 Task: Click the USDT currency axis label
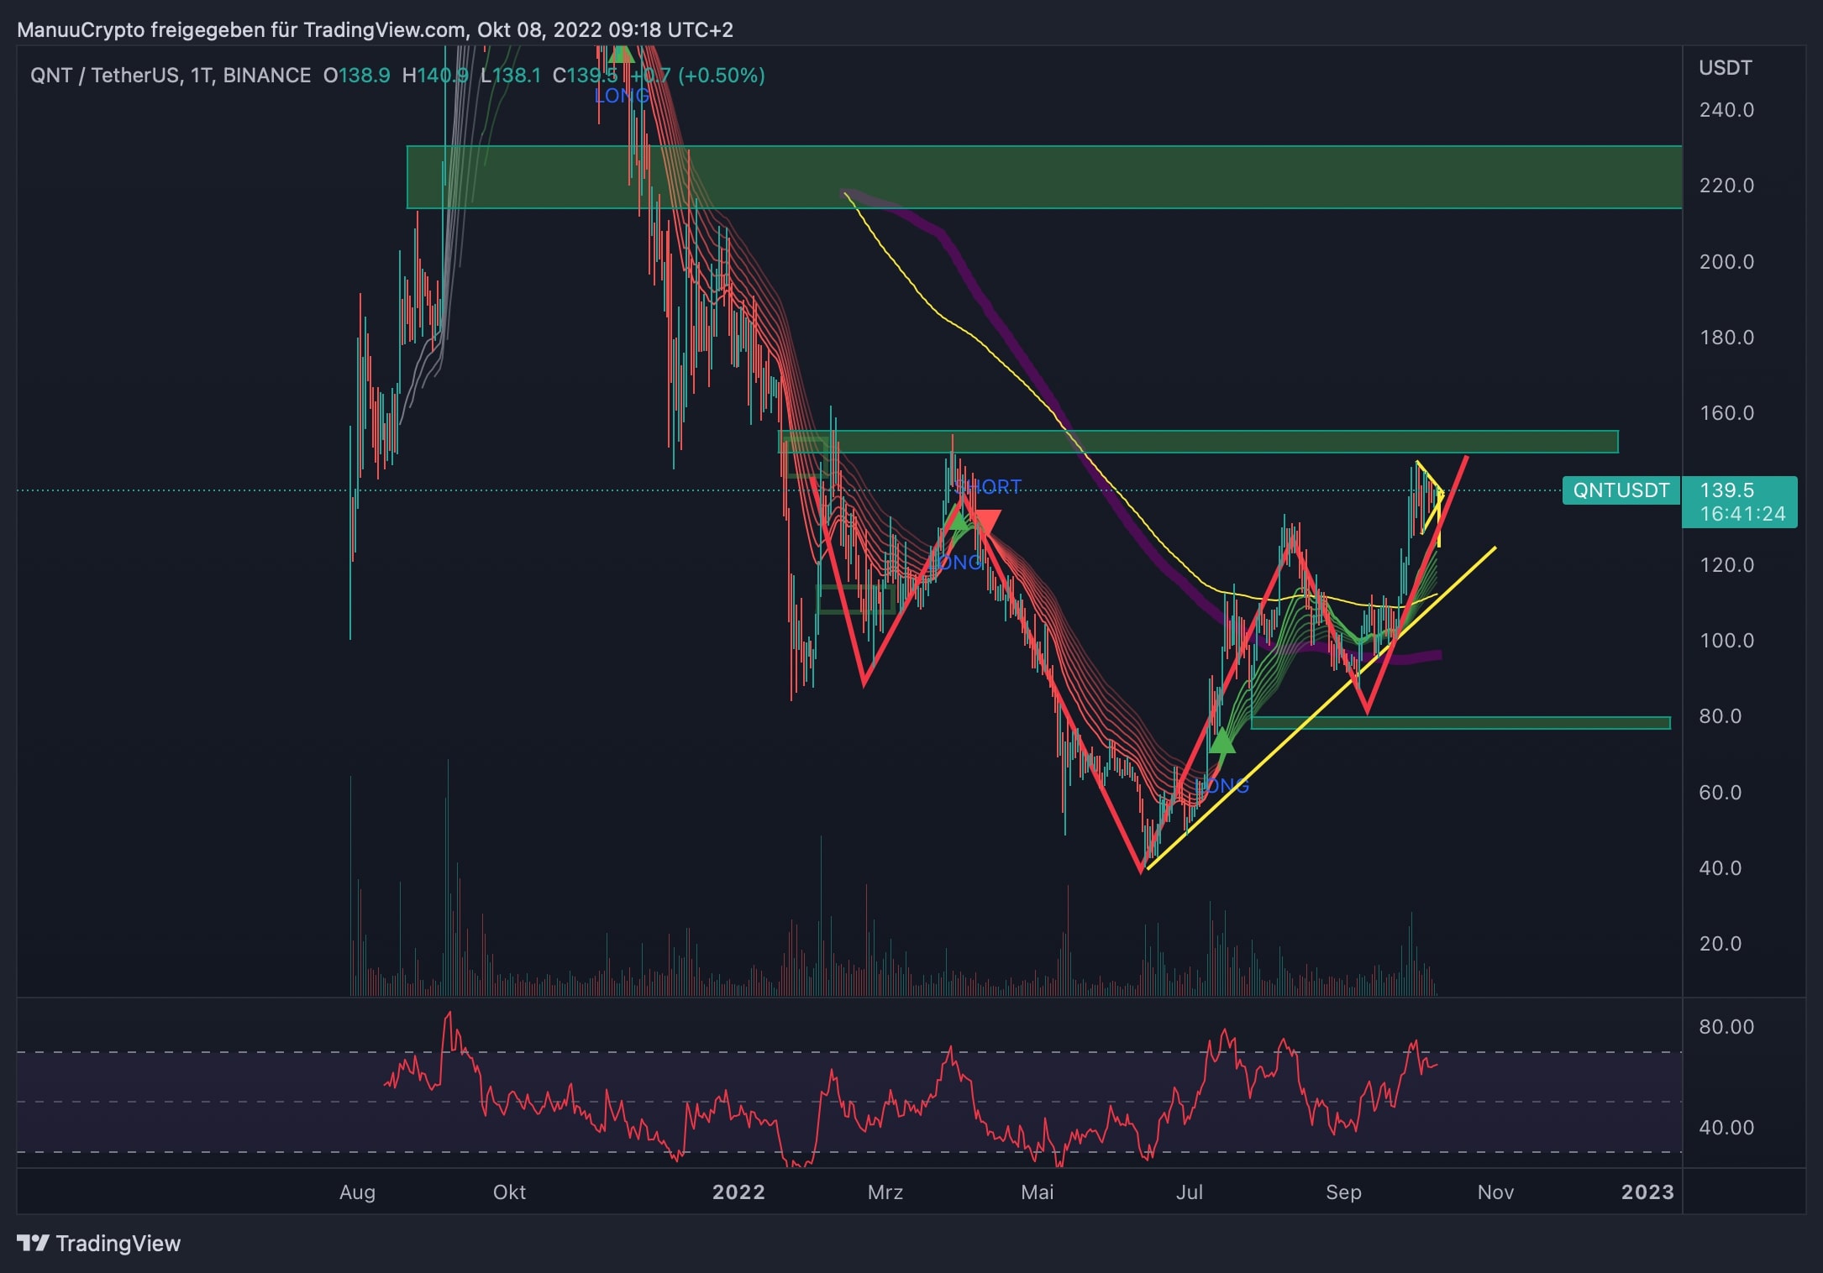coord(1725,68)
